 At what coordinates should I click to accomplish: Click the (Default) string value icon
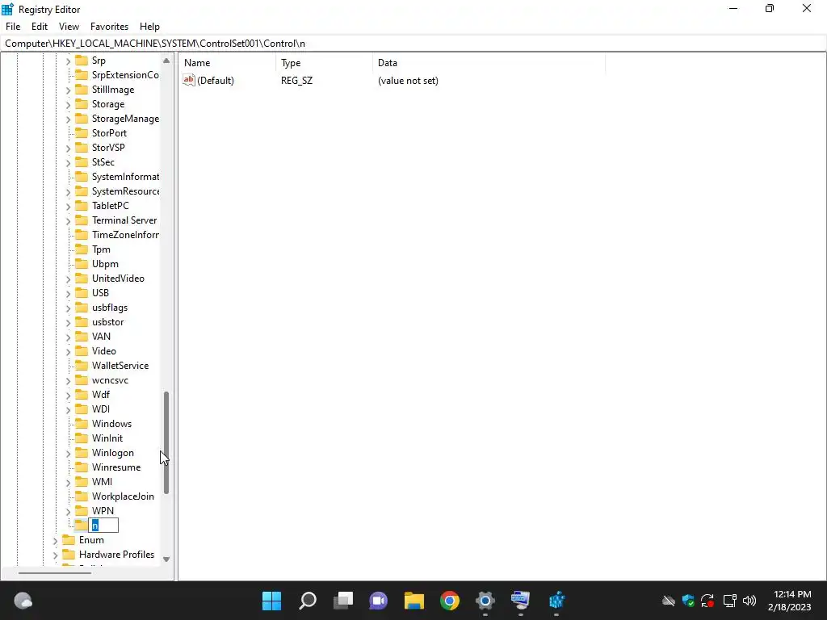tap(189, 80)
